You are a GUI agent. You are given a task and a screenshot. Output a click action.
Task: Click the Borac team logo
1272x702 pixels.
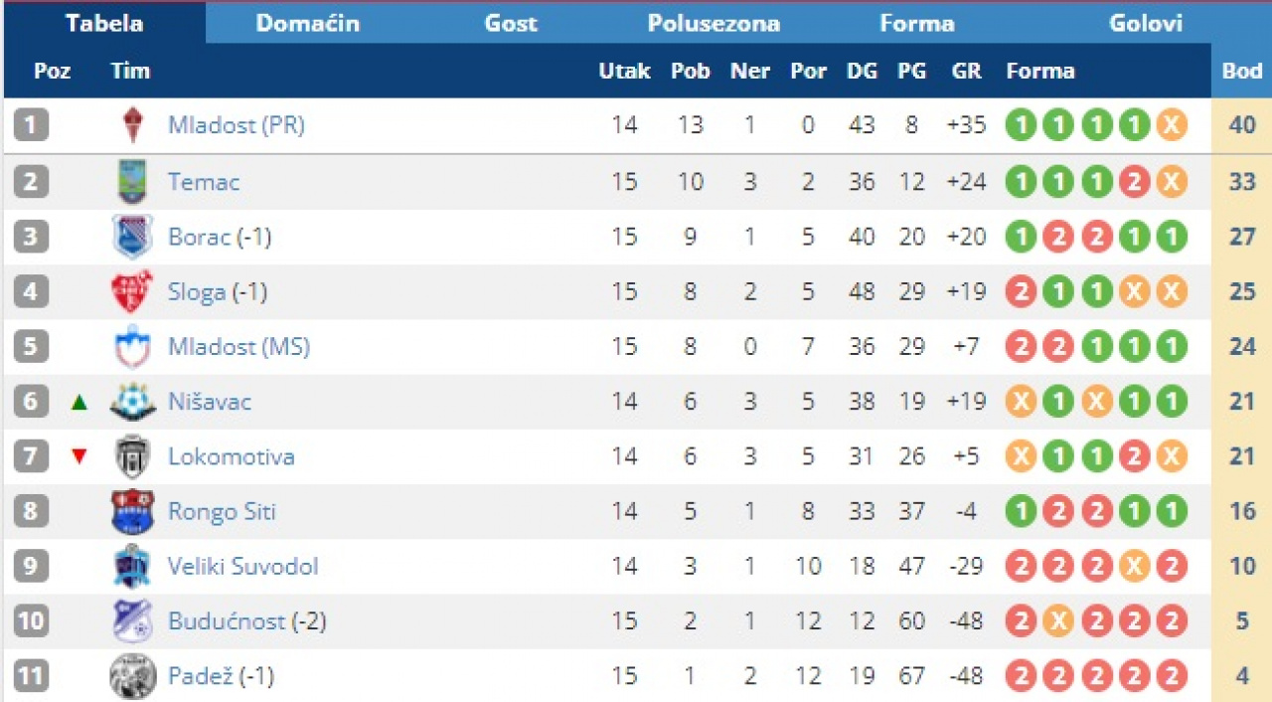coord(132,237)
